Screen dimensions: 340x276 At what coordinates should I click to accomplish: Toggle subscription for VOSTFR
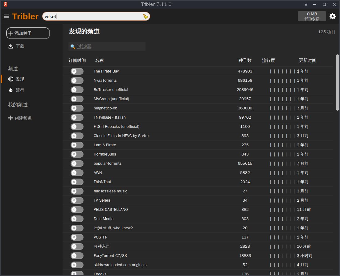pyautogui.click(x=77, y=237)
